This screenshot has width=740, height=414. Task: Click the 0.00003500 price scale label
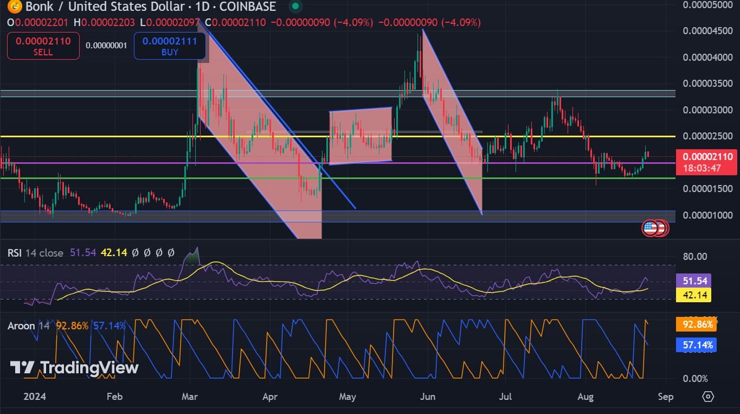click(x=707, y=84)
